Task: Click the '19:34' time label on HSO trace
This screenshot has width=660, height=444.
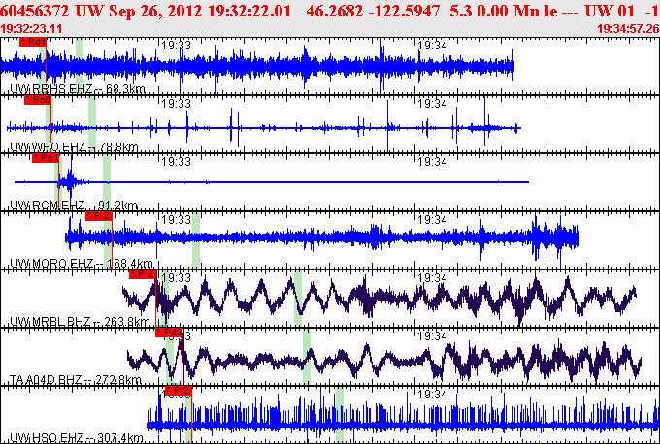Action: [x=432, y=394]
